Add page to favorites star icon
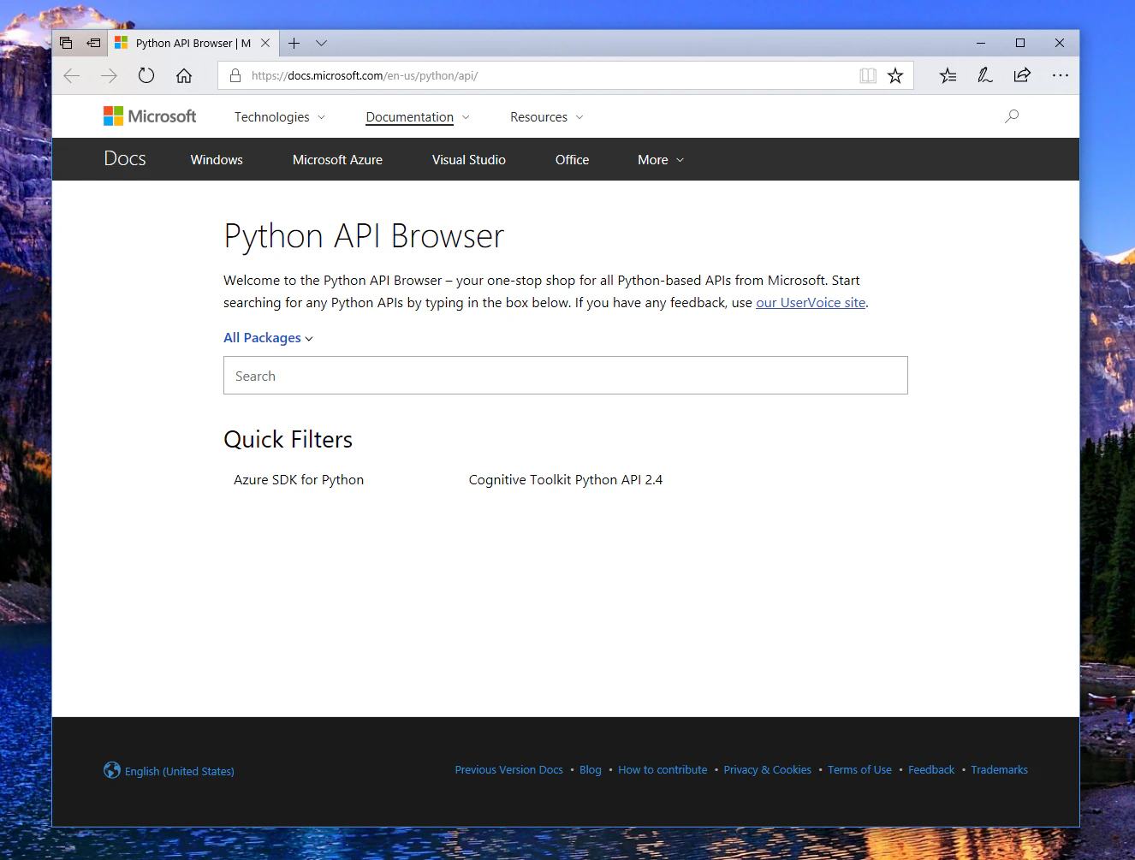Screen dimensions: 1135x860 tap(895, 75)
